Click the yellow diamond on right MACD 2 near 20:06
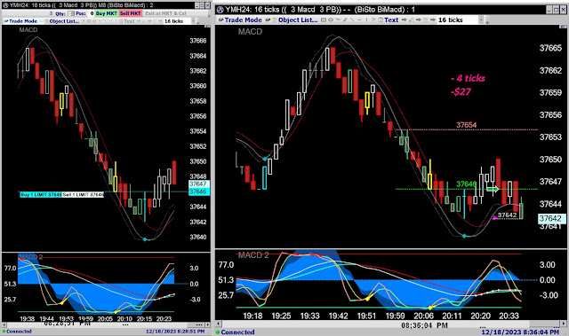The width and height of the screenshot is (569, 336). (430, 308)
